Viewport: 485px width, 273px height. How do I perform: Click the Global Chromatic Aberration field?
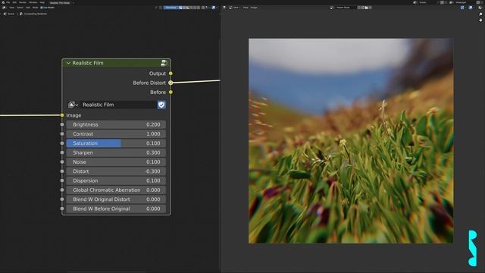(116, 190)
